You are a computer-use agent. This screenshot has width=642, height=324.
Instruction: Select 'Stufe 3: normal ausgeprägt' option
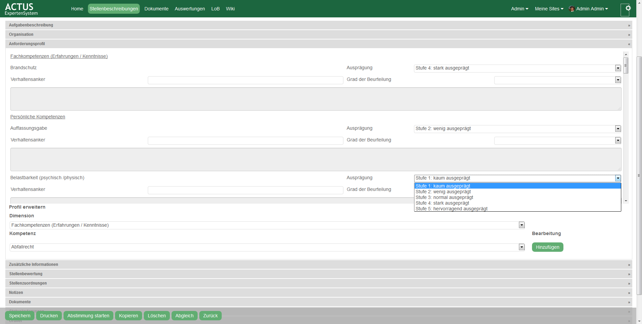point(444,198)
